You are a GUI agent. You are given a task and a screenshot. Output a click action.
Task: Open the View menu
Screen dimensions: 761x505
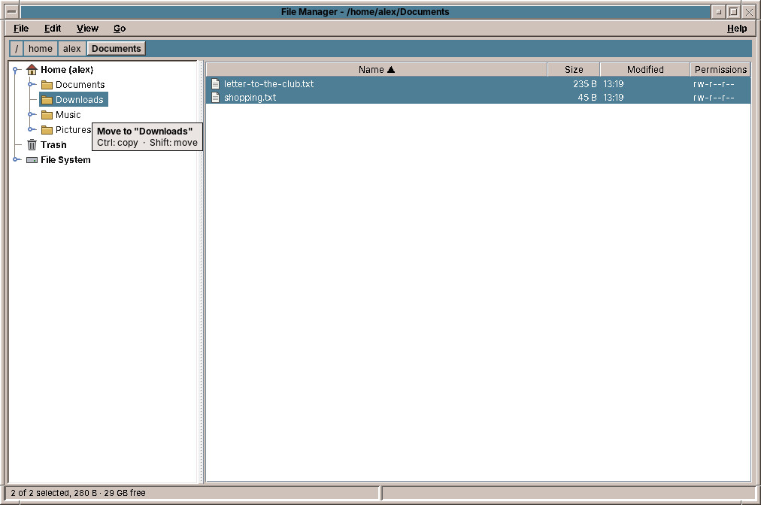click(x=87, y=29)
